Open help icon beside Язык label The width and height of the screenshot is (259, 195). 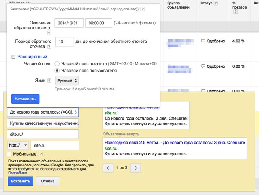click(49, 81)
